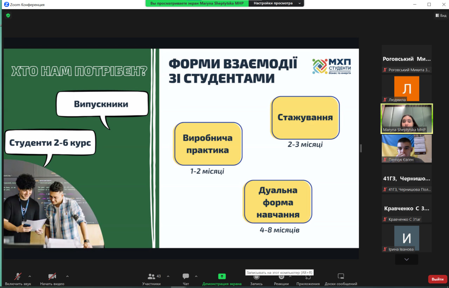Viewport: 449px width, 288px height.
Task: Select the Людмила participant tile
Action: click(407, 89)
